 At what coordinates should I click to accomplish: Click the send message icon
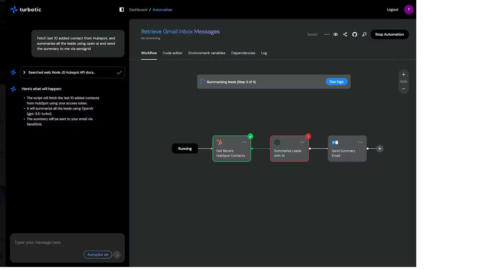[117, 255]
